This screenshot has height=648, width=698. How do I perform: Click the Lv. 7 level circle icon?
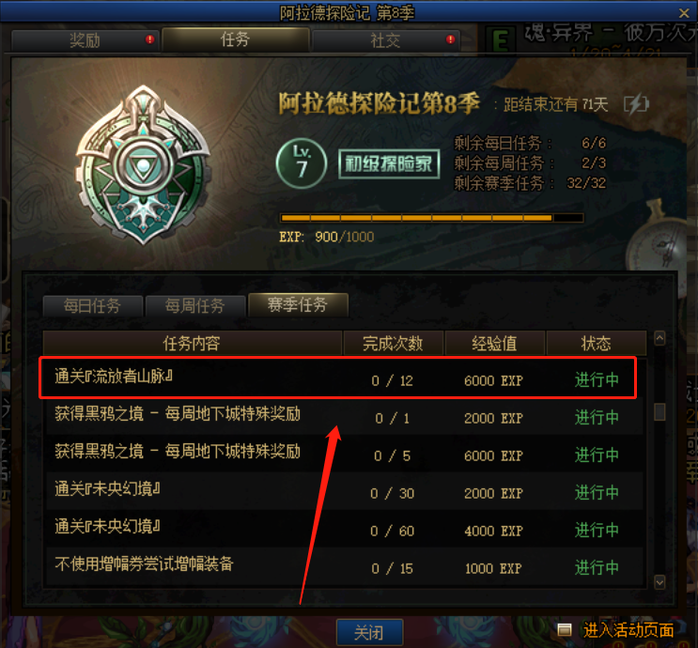(x=302, y=163)
